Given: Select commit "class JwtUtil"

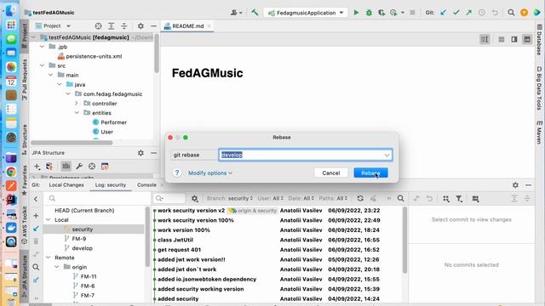Looking at the screenshot, I should (175, 240).
